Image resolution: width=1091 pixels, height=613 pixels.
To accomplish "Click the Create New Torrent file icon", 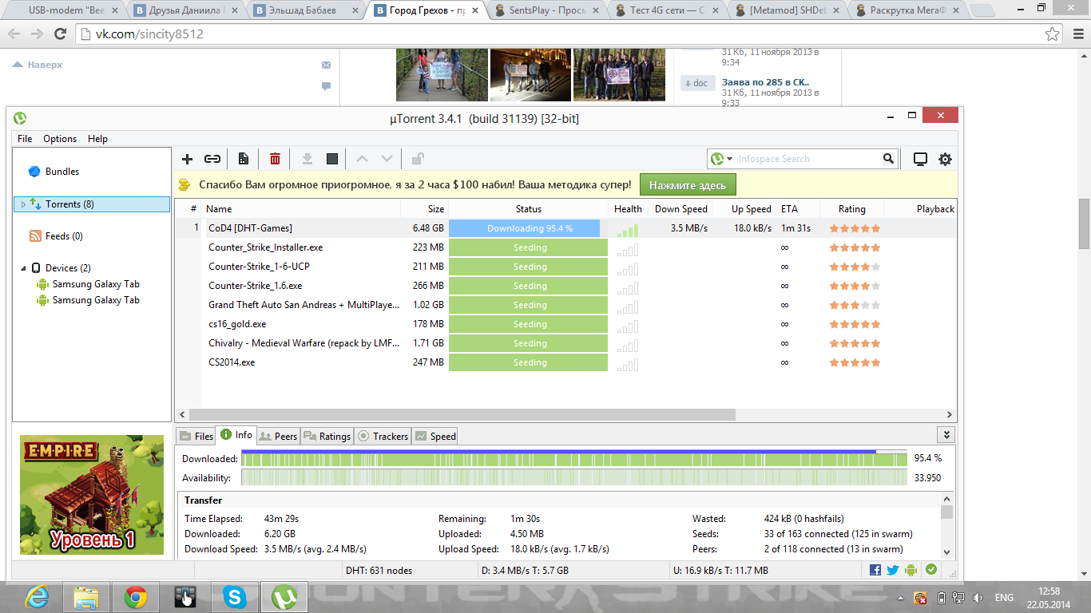I will [x=244, y=159].
